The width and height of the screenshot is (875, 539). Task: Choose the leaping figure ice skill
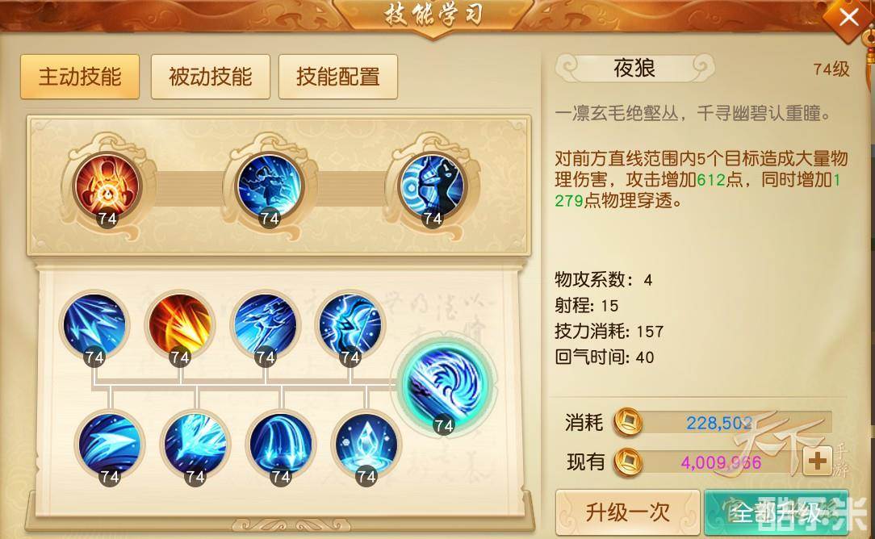point(265,326)
